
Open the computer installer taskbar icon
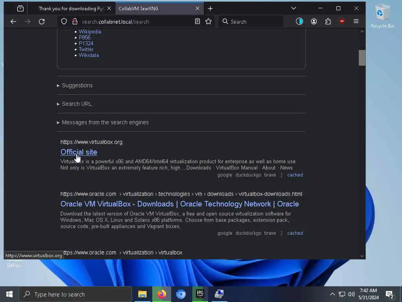point(219,294)
